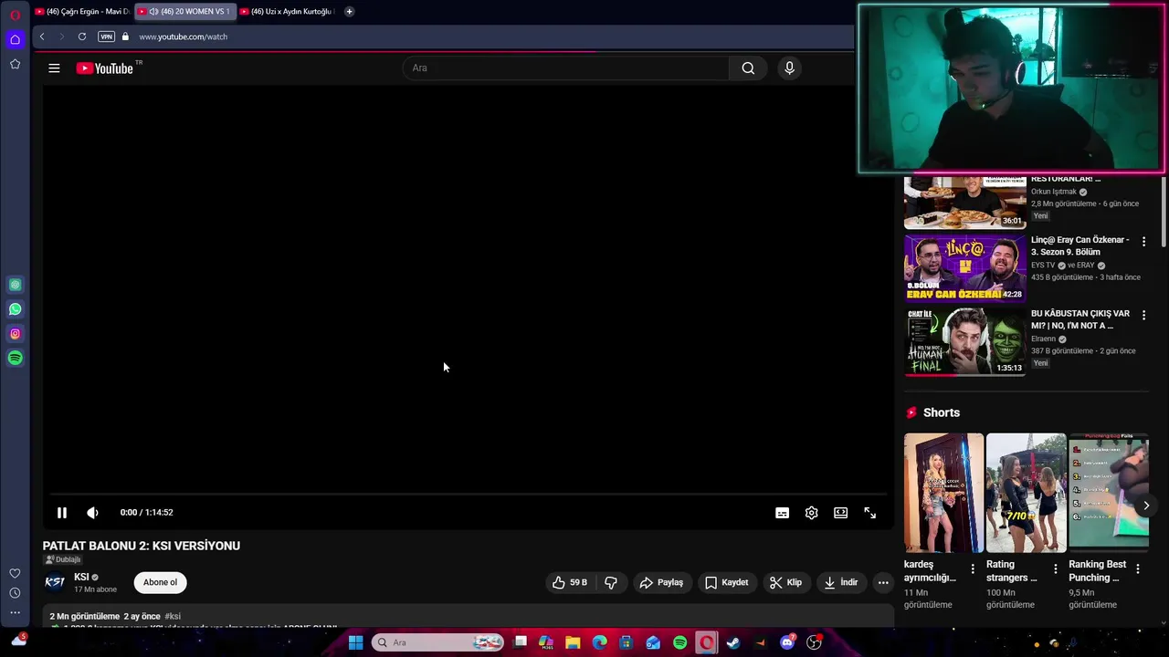Open Opera sidebar bookmarks star
The height and width of the screenshot is (657, 1169).
pos(15,64)
